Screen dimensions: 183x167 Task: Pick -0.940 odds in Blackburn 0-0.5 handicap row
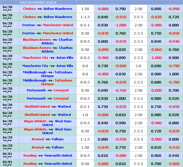click(x=174, y=42)
